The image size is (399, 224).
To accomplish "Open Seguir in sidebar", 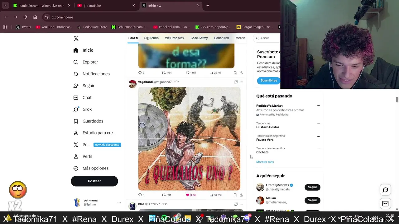I will 84,86.
